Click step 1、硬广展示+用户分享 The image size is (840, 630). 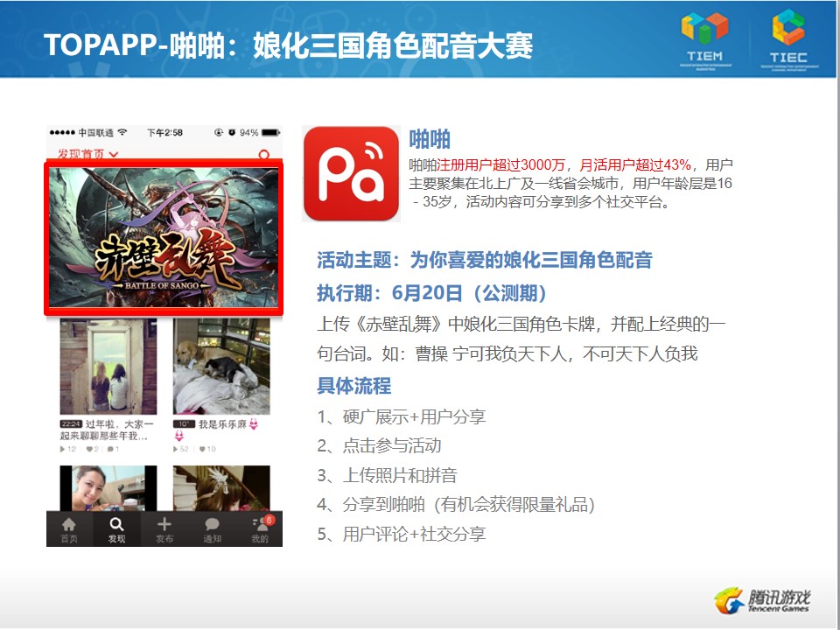[402, 416]
